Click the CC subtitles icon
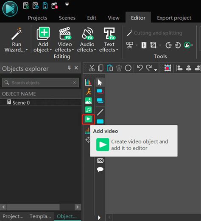Image resolution: width=201 pixels, height=221 pixels. 100,161
